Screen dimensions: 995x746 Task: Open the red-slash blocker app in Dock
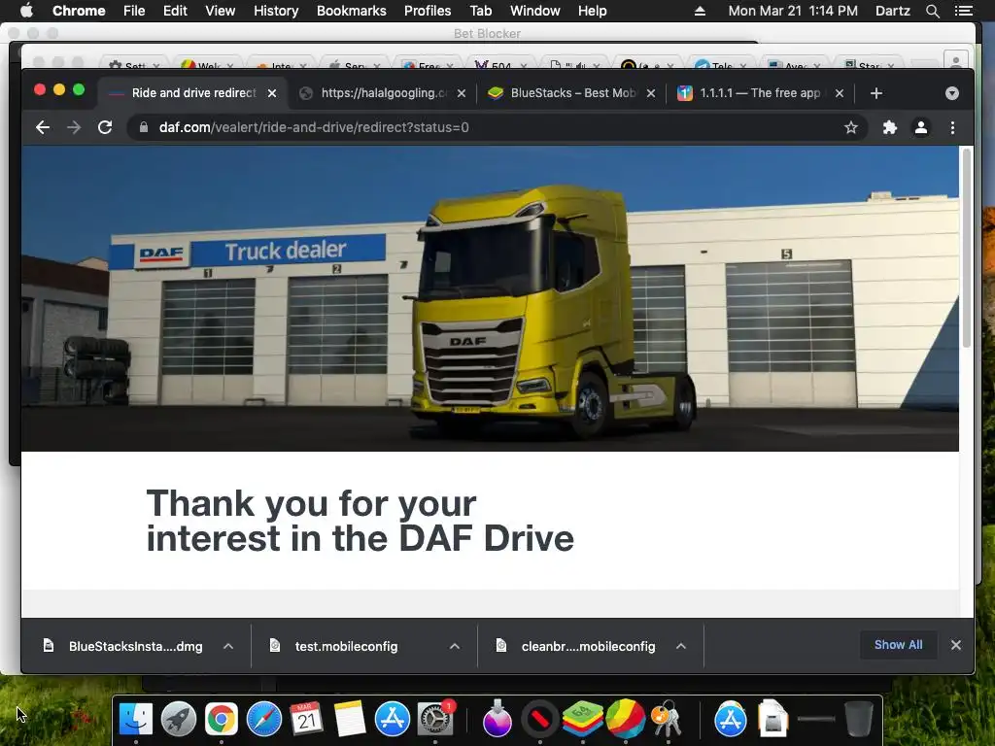tap(540, 720)
